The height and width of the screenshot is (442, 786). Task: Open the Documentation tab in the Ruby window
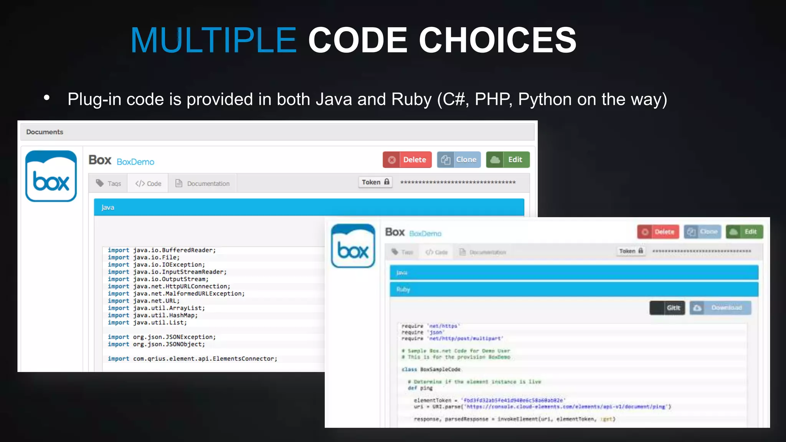point(483,252)
